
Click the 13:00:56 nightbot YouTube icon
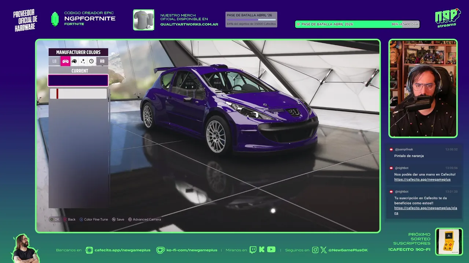(x=391, y=168)
